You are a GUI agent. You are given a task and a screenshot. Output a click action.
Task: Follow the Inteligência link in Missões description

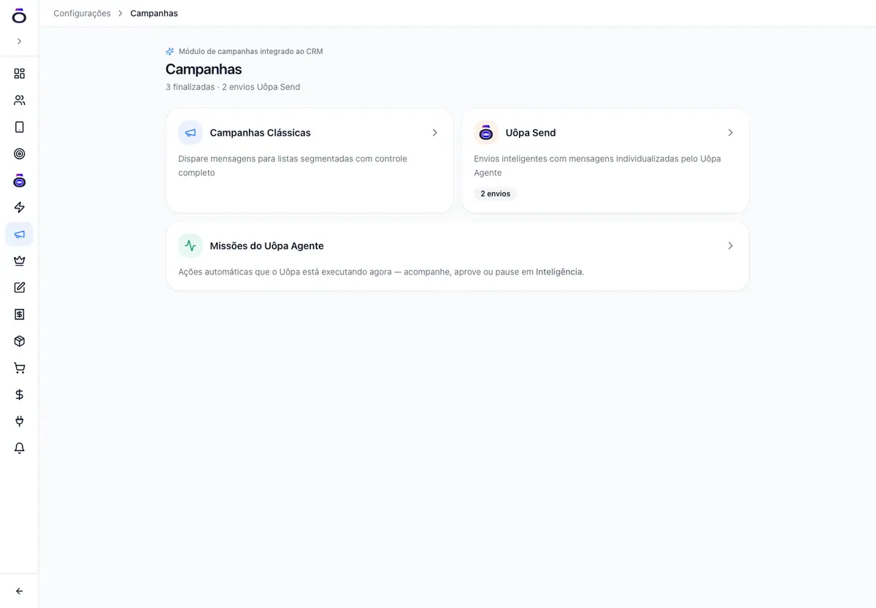[x=559, y=272]
